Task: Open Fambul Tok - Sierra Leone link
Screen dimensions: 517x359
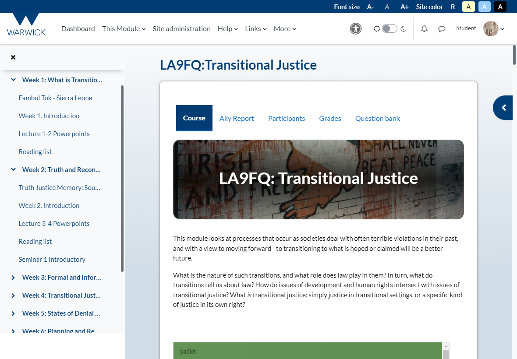Action: click(55, 98)
